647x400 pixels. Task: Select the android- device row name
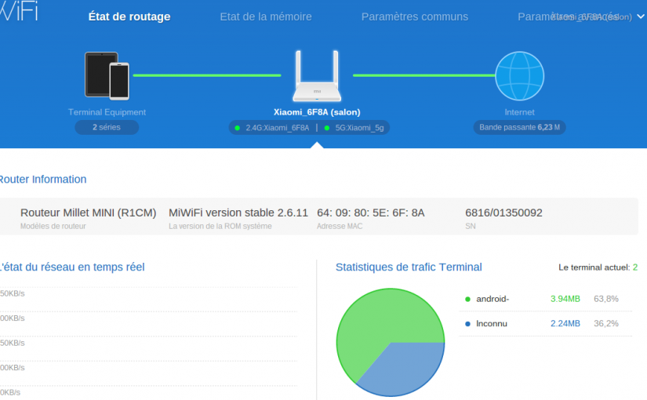[x=493, y=299]
